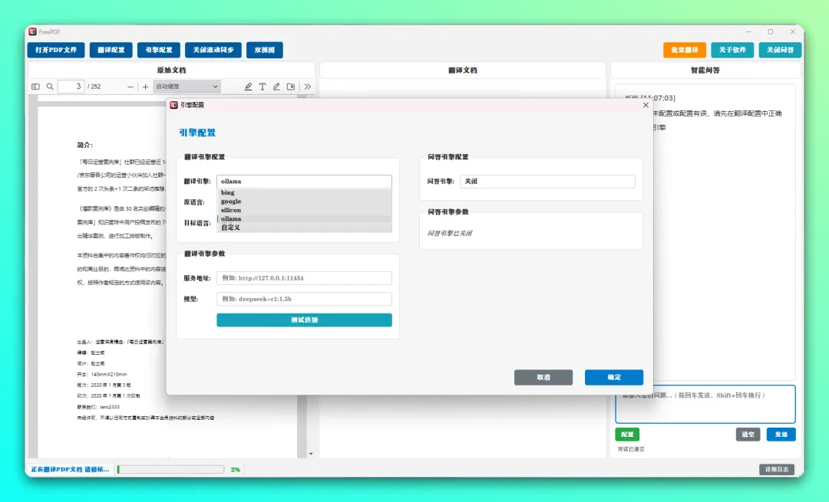This screenshot has width=829, height=502.
Task: Click the 清空 button in chat panel
Action: pos(748,435)
